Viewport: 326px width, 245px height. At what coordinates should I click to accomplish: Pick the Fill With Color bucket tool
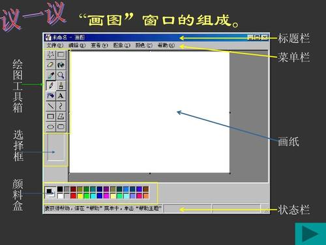tap(61, 65)
